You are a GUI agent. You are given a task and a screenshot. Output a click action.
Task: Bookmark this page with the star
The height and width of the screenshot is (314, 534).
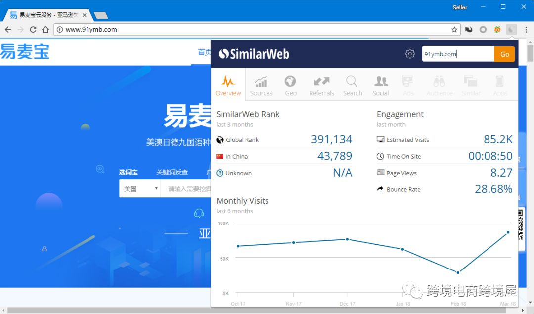(454, 30)
